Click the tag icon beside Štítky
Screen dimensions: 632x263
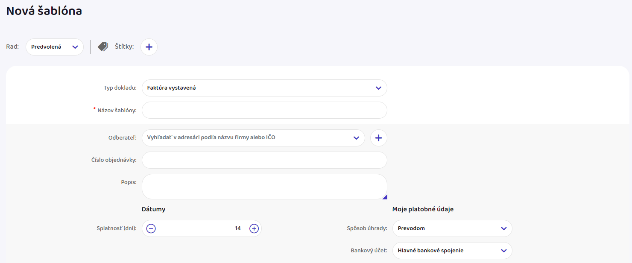pyautogui.click(x=103, y=47)
